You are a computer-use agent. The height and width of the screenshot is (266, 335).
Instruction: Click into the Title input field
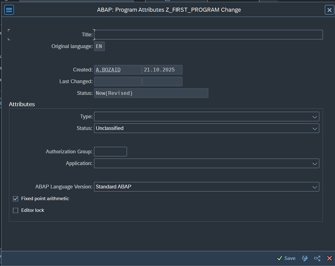tap(208, 35)
